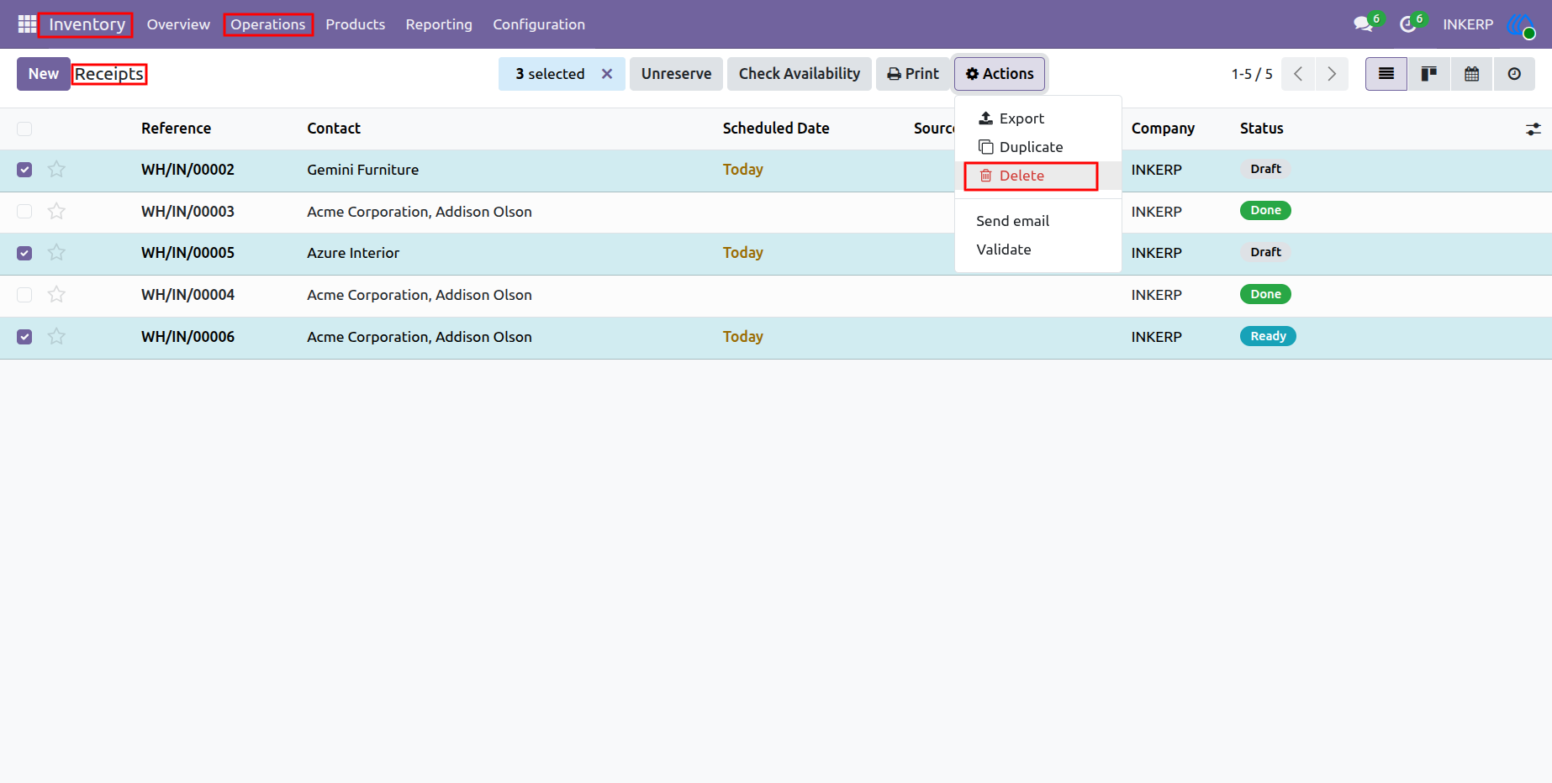This screenshot has height=783, width=1552.
Task: Open optional columns settings icon
Action: [x=1534, y=129]
